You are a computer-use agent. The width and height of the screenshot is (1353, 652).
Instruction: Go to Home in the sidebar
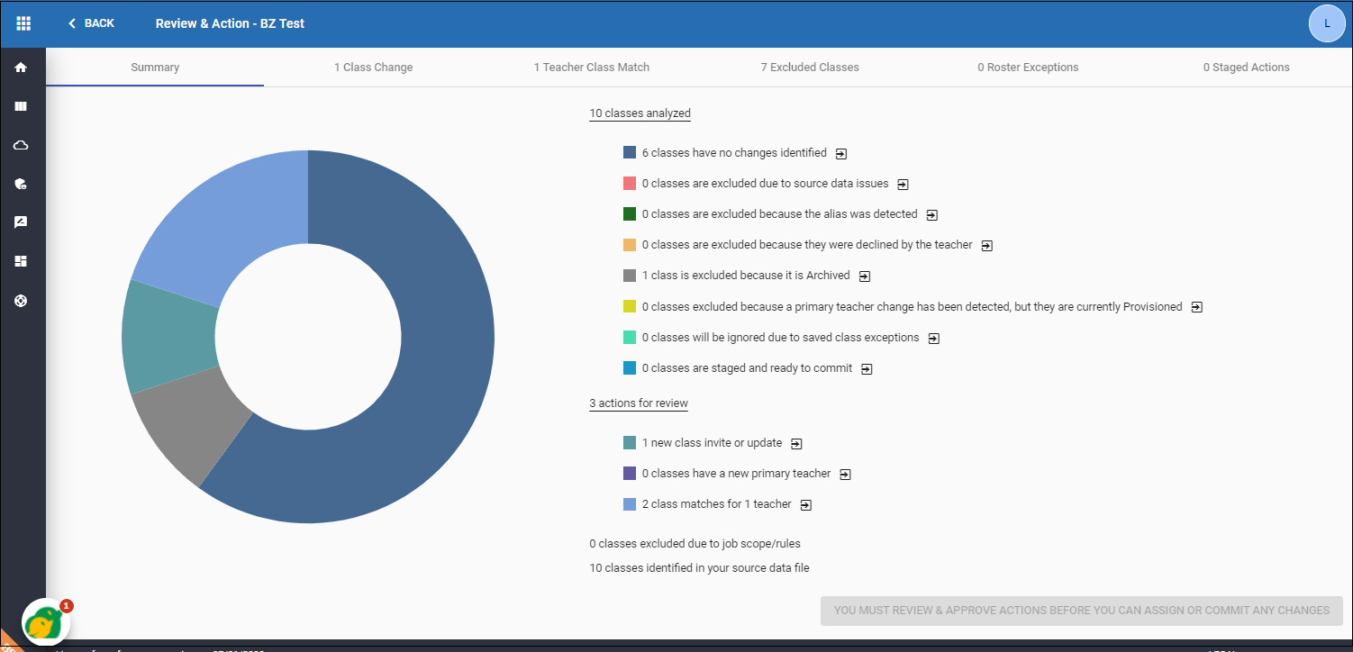(21, 68)
